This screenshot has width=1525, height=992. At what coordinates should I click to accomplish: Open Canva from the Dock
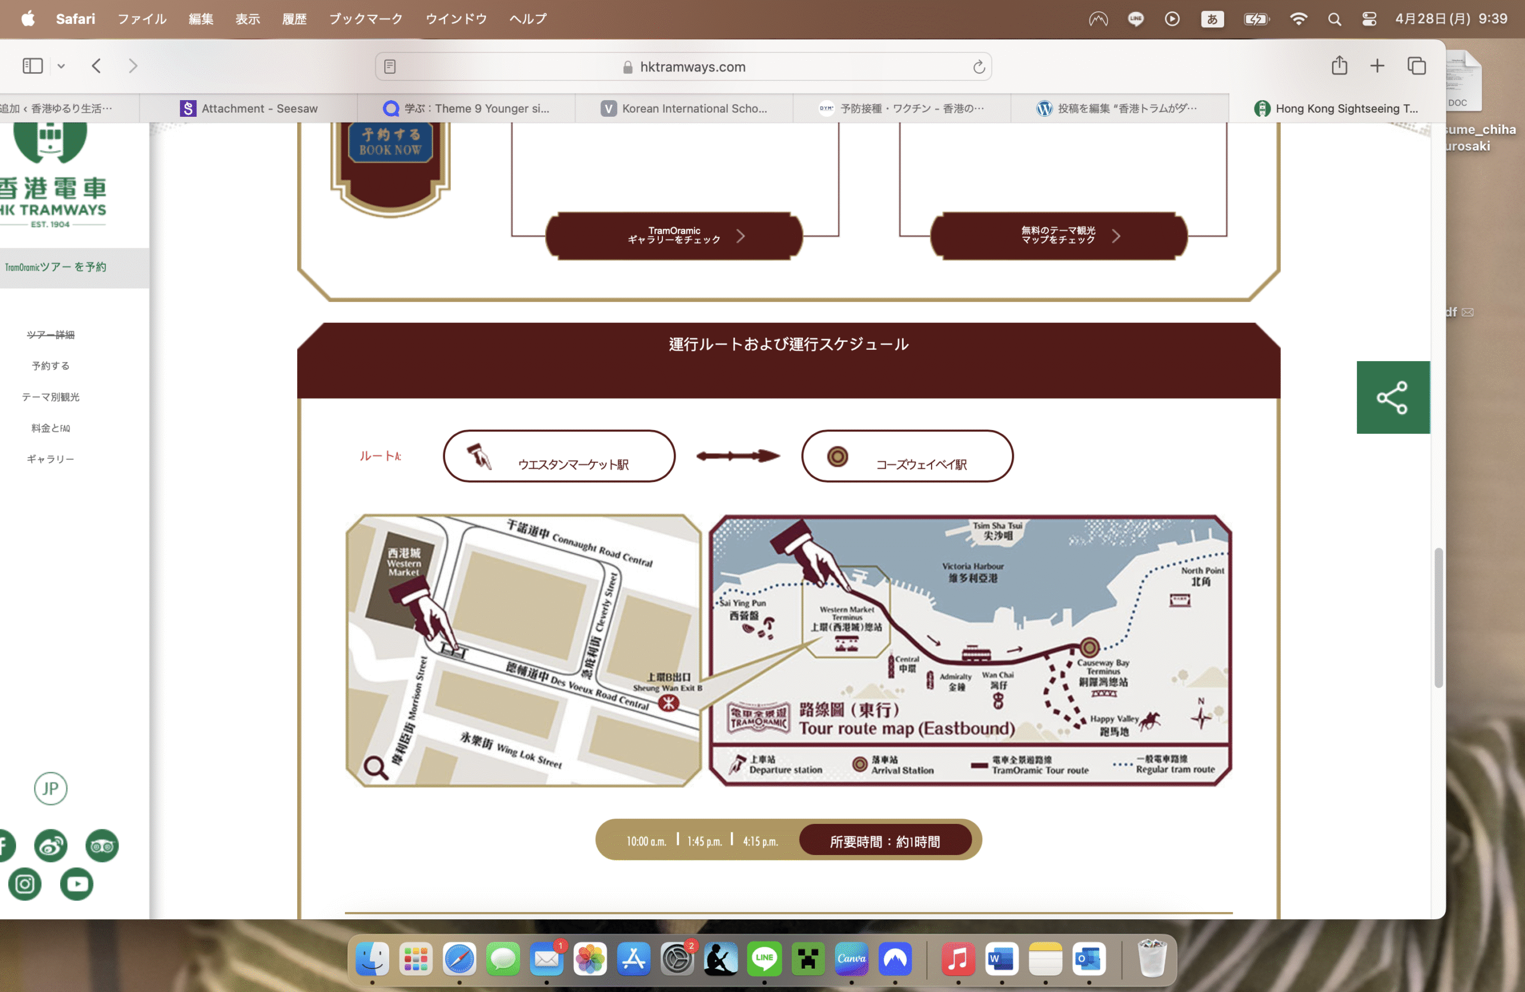tap(852, 959)
